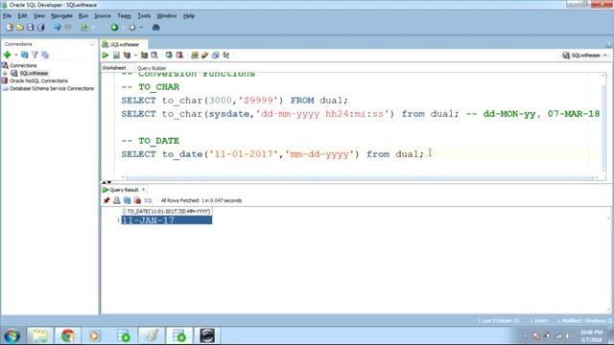Open the Edit menu
The height and width of the screenshot is (345, 614).
pyautogui.click(x=22, y=15)
